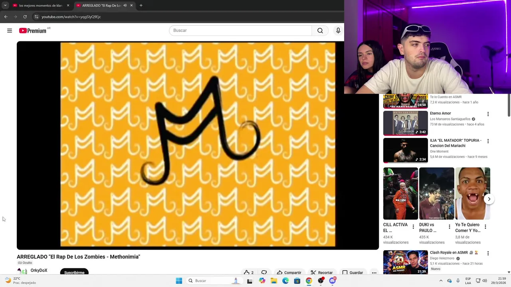Play the CILL ACTIVA short
The height and width of the screenshot is (287, 511).
(400, 193)
